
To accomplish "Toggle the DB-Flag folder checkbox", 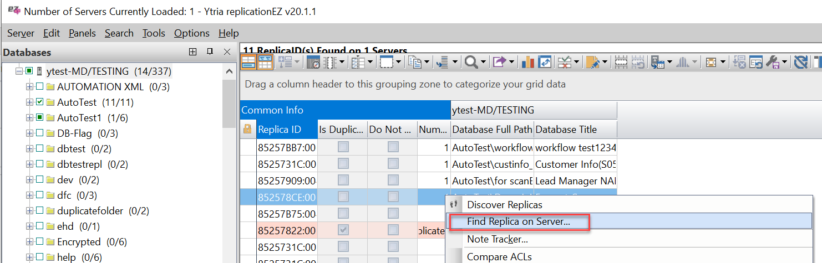I will click(39, 133).
